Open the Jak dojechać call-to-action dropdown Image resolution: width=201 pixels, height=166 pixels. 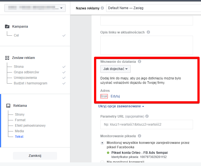(x=115, y=69)
